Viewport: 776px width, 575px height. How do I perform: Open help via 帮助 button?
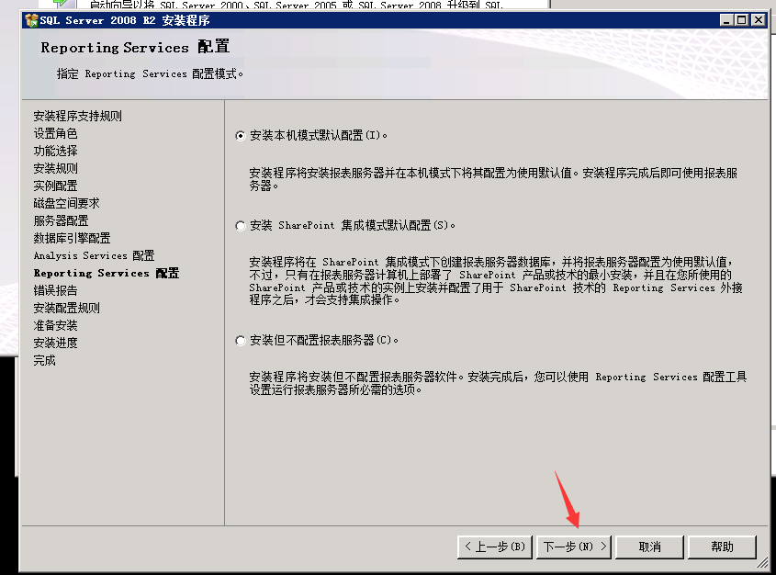pos(722,547)
